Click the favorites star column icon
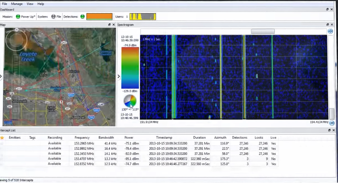This screenshot has height=183, width=338. point(2,138)
